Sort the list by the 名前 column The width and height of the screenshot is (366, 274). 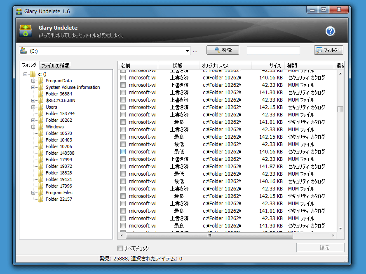point(138,65)
